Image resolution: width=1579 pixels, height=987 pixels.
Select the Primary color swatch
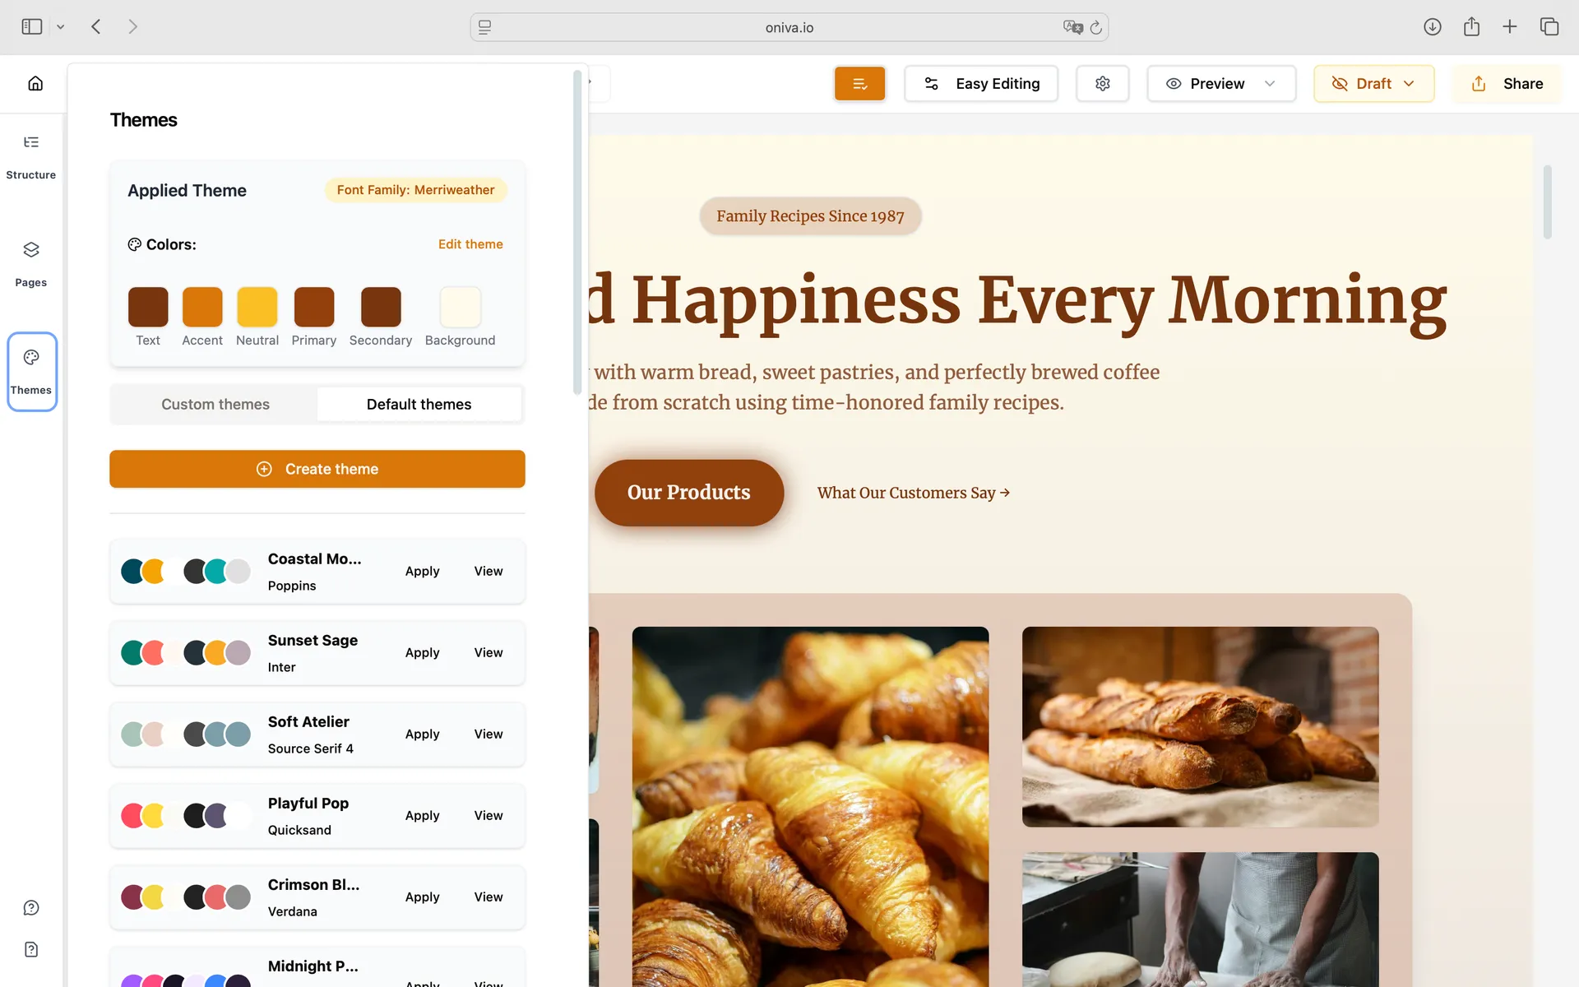point(314,307)
